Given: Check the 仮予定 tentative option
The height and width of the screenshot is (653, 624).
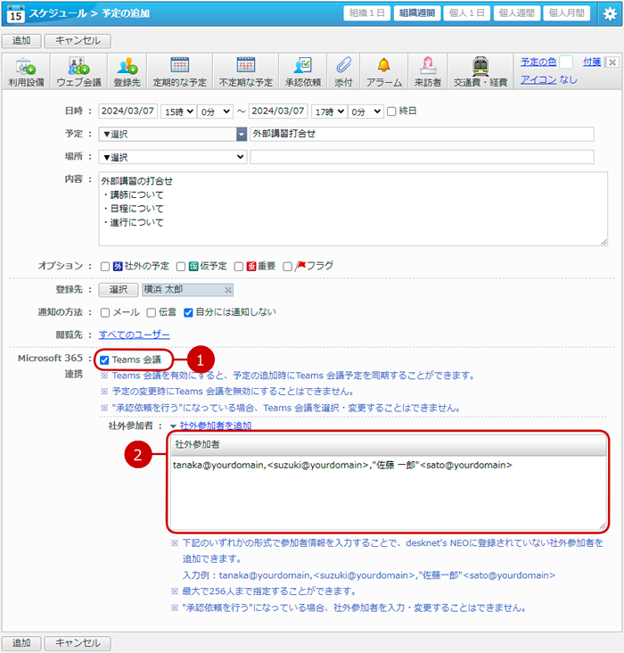Looking at the screenshot, I should (181, 267).
